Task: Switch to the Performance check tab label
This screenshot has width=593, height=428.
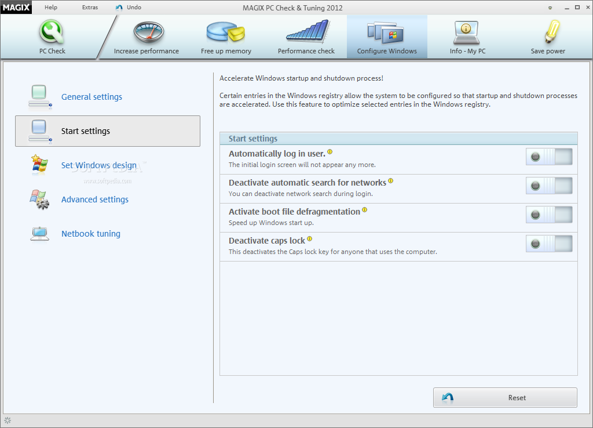Action: tap(306, 51)
